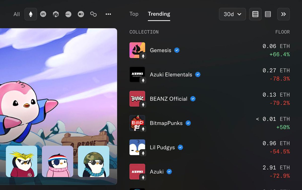Click the Azuki collection name
Screen dimensions: 302x190
pos(157,172)
